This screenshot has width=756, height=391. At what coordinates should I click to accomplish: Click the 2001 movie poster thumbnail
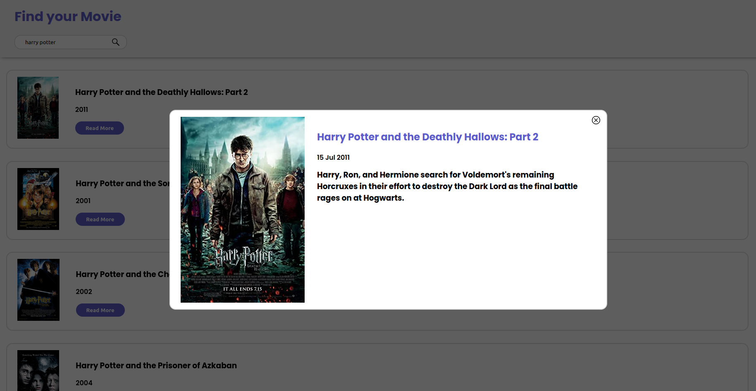(x=38, y=199)
